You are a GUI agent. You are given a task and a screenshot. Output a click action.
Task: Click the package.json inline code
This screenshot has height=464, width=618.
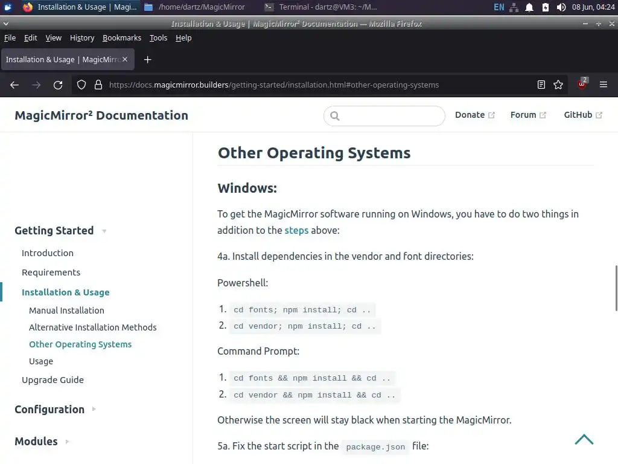[375, 446]
